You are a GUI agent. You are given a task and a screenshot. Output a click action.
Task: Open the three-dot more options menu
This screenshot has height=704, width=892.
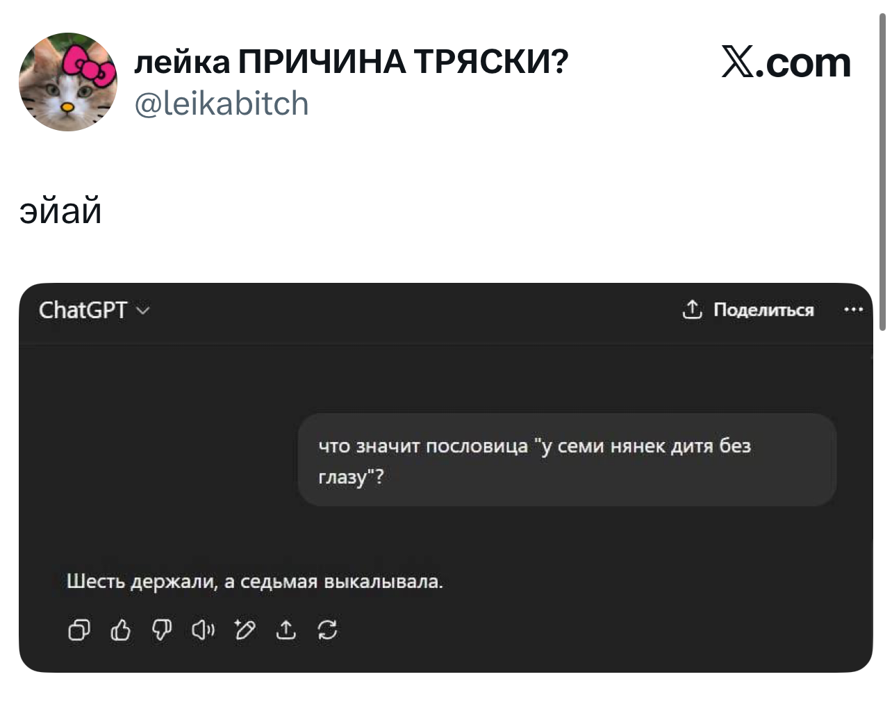[x=853, y=310]
